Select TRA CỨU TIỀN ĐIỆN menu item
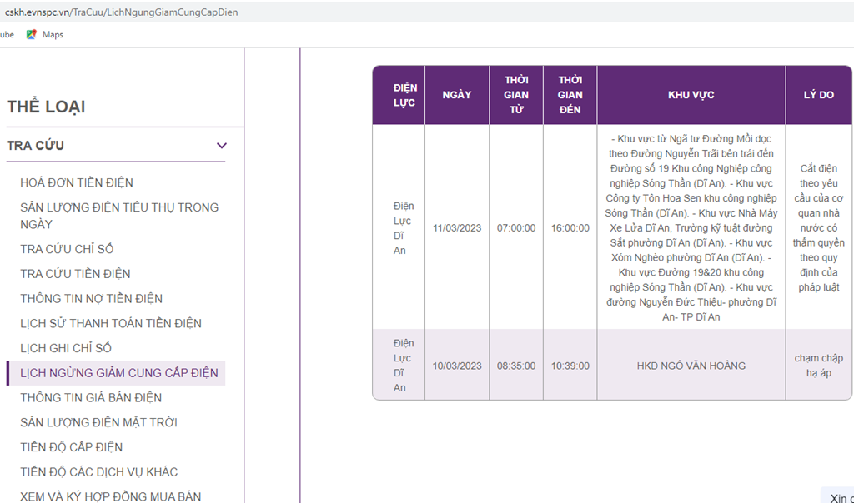This screenshot has width=854, height=503. click(75, 274)
